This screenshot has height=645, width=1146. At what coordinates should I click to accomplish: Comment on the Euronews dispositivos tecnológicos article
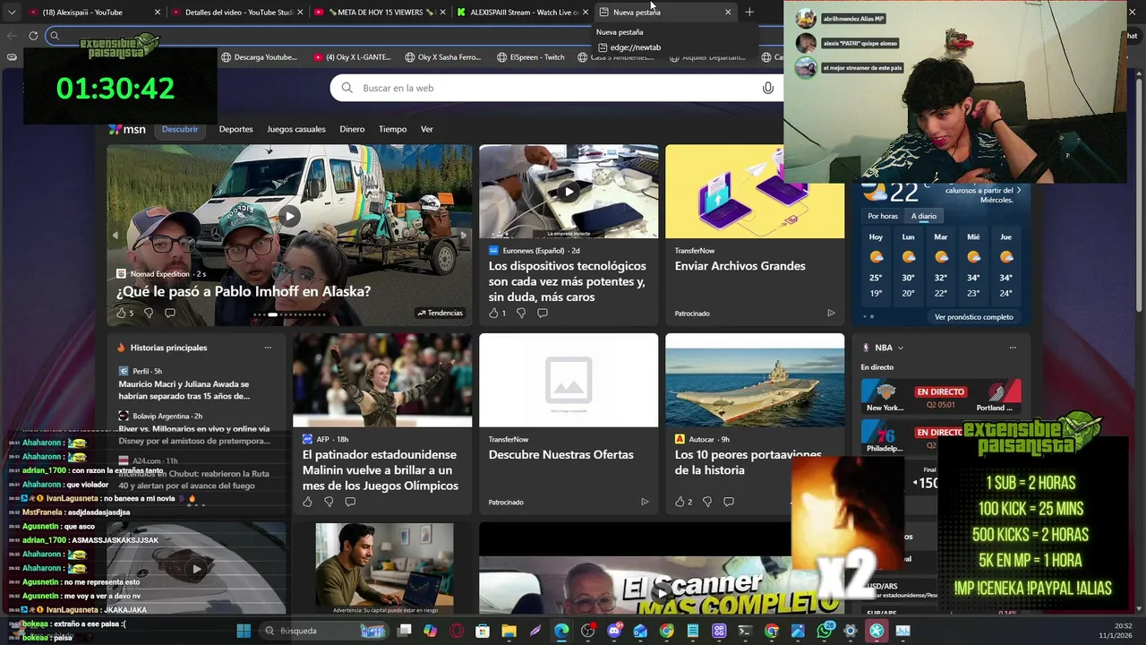pyautogui.click(x=543, y=313)
